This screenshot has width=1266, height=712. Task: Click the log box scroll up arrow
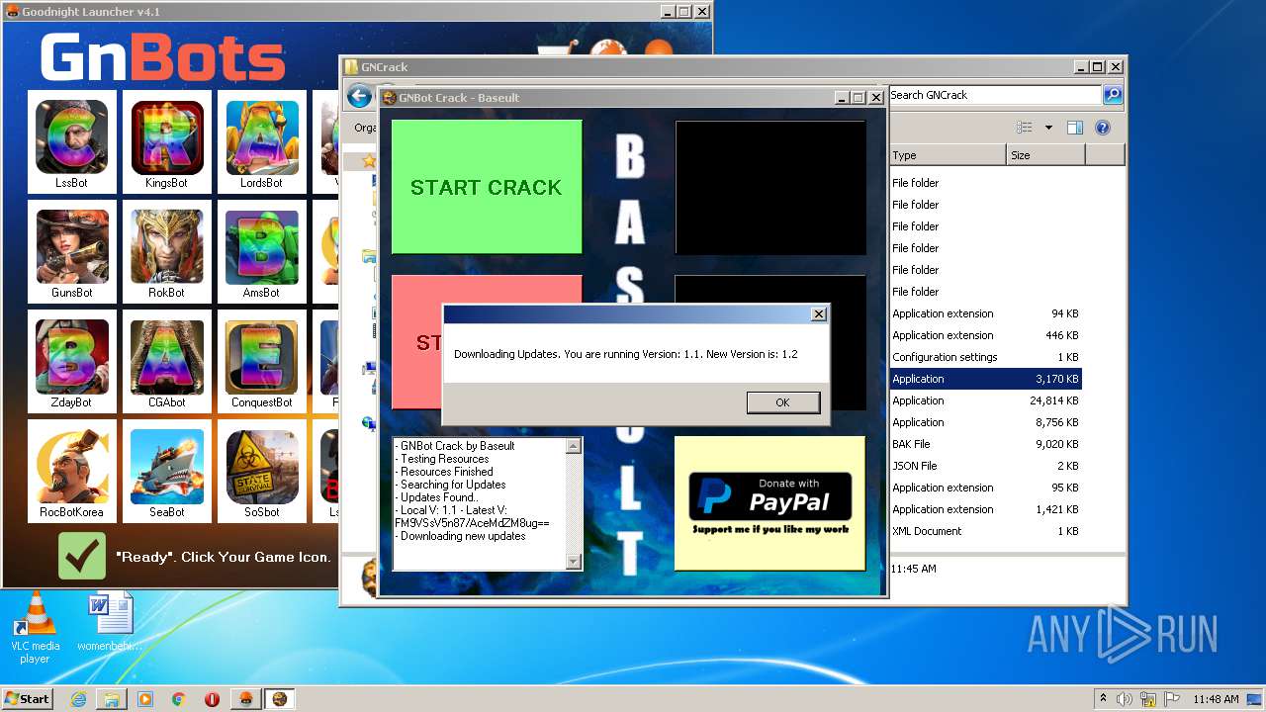(574, 446)
